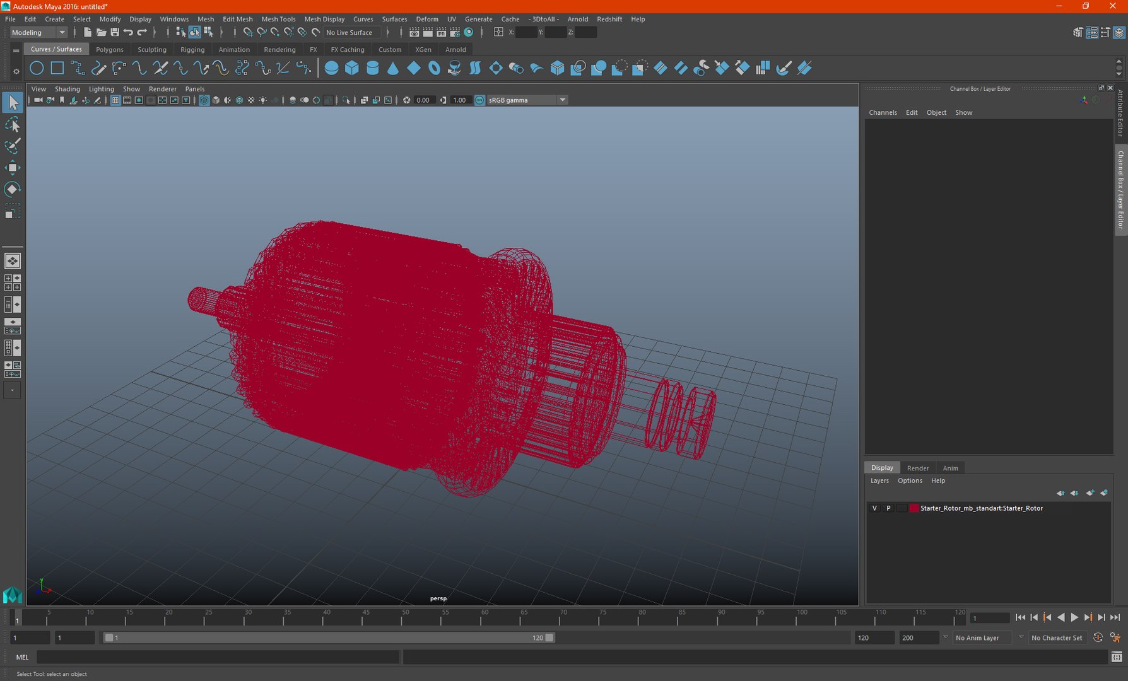Image resolution: width=1128 pixels, height=681 pixels.
Task: Step forward one key
Action: (1088, 618)
